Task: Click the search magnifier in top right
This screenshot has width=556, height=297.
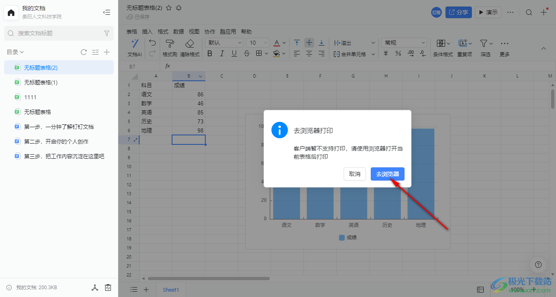Action: click(x=529, y=12)
